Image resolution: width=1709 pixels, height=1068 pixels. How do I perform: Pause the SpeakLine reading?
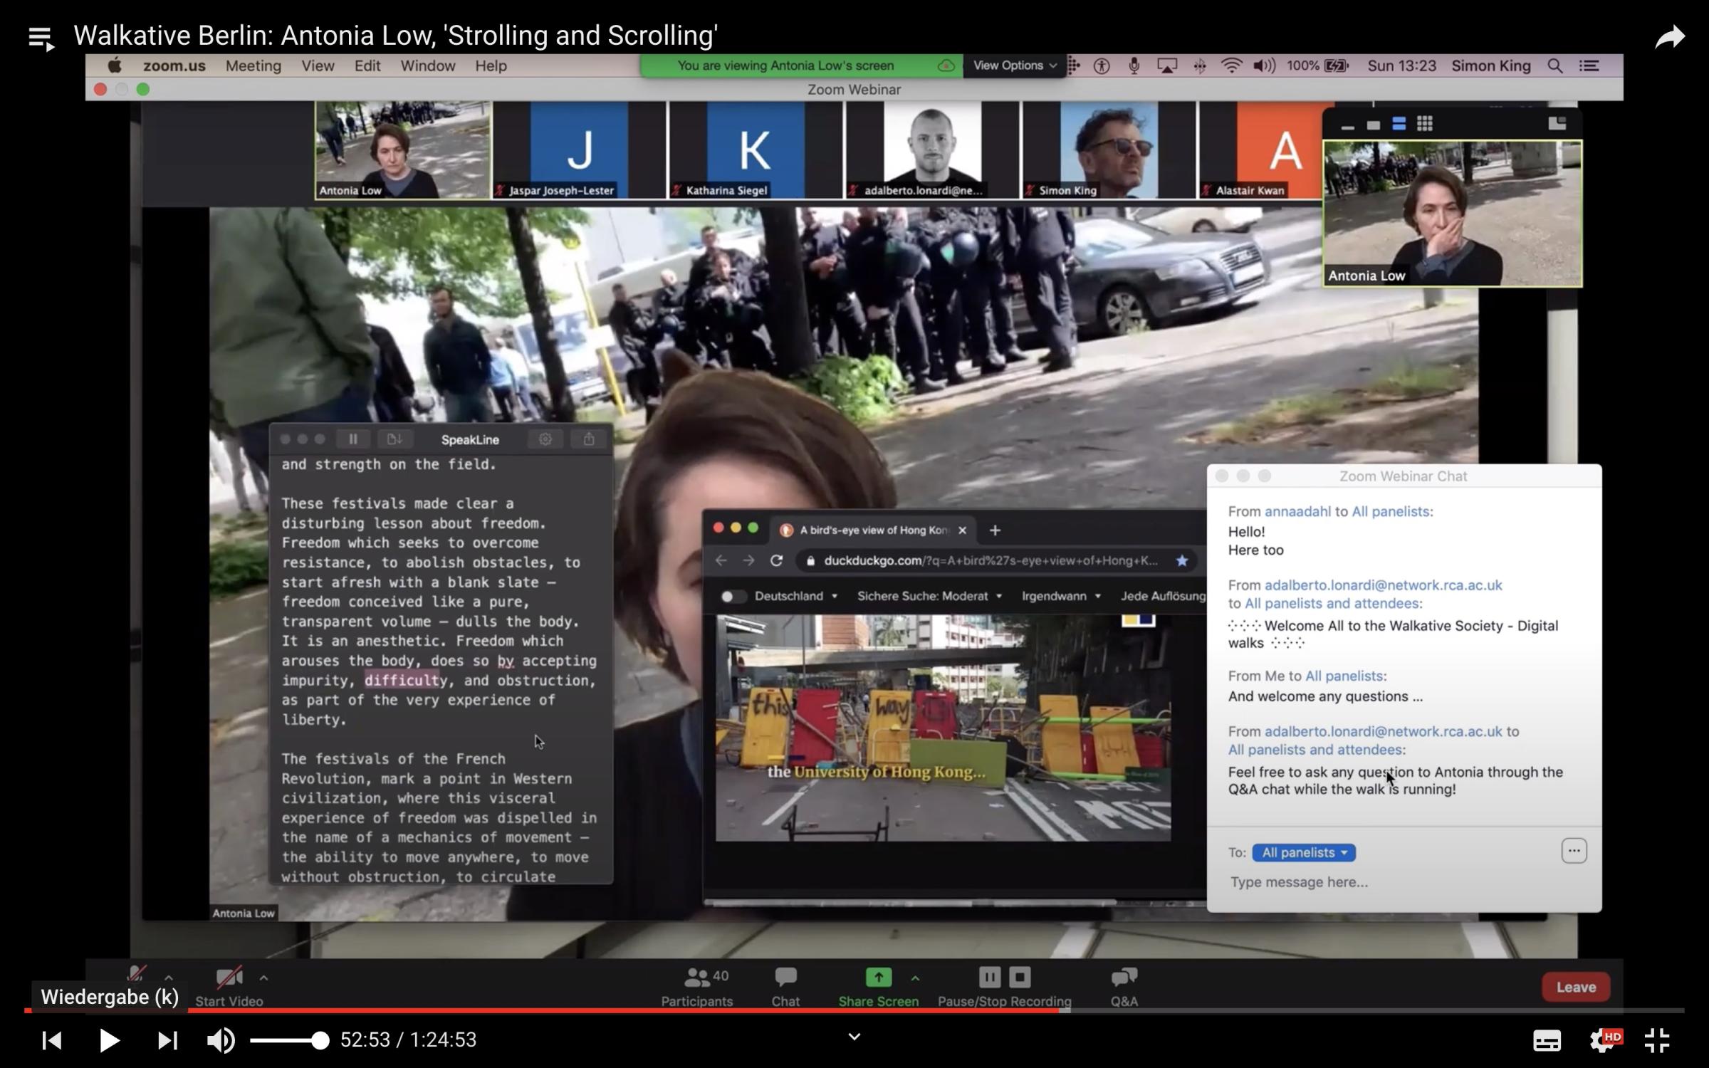point(353,439)
